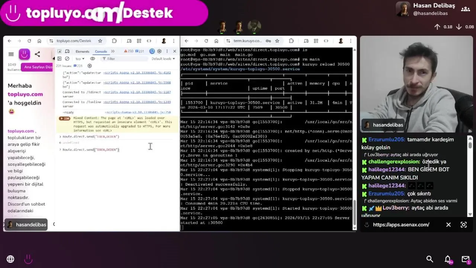Open the DevTools three-dot customize menu
Image resolution: width=476 pixels, height=268 pixels.
pyautogui.click(x=167, y=51)
